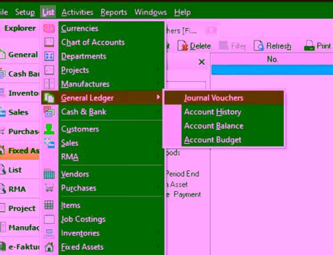Click the Delete toolbar icon
This screenshot has height=255, width=333.
tap(182, 46)
